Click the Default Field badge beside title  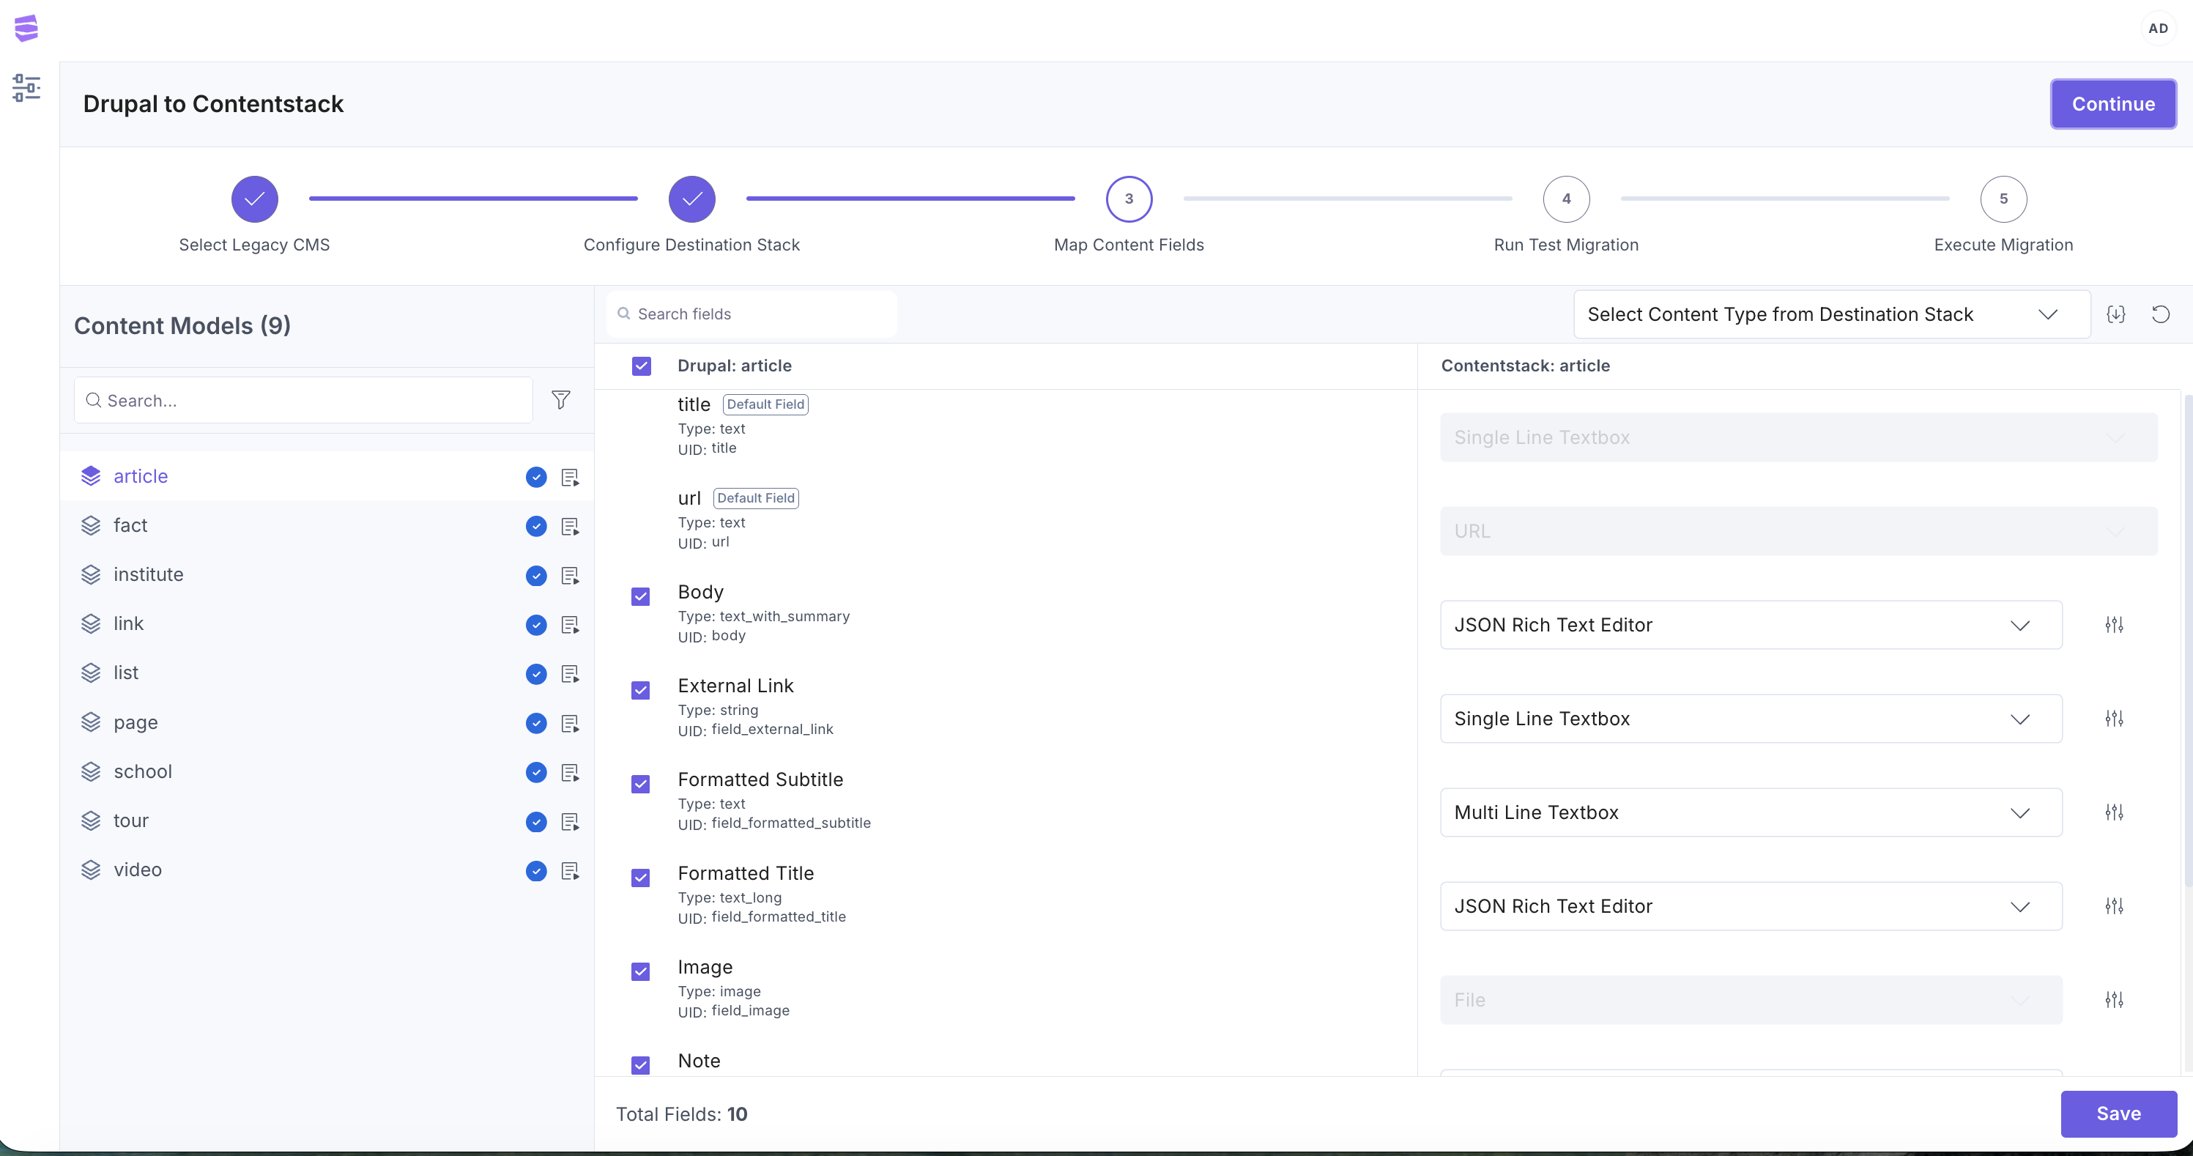(x=765, y=404)
